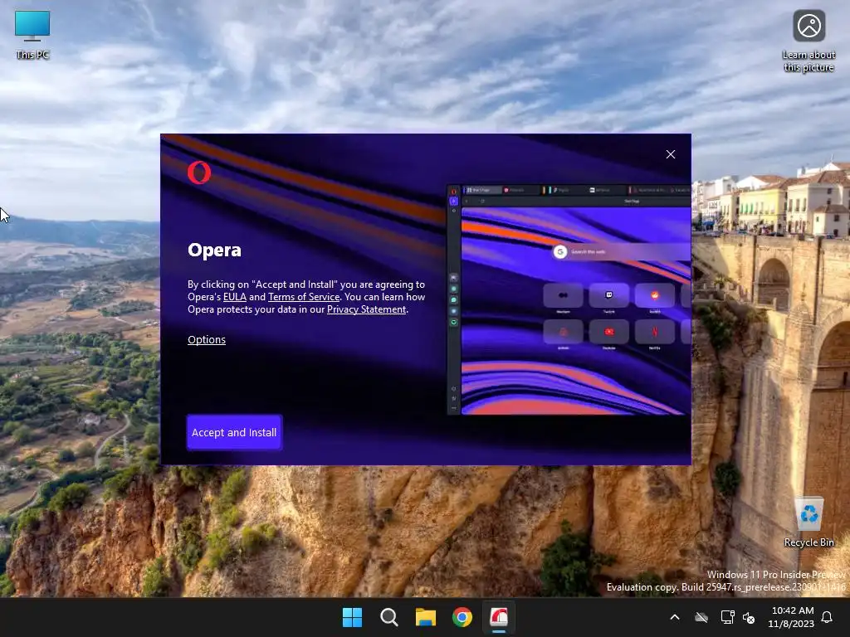Open the Terms of Service link

click(304, 297)
